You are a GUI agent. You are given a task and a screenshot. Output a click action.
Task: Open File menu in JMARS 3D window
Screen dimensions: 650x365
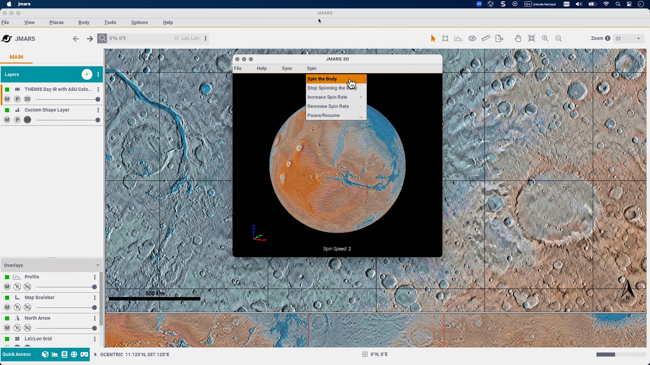238,68
